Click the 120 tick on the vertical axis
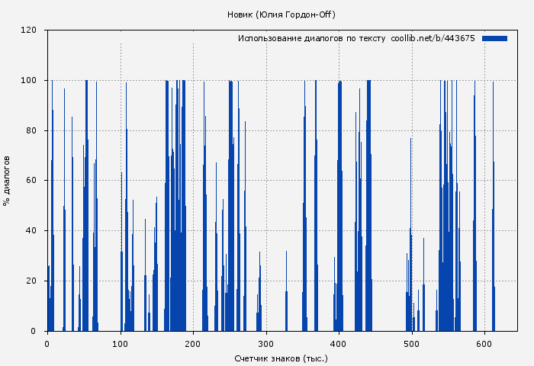534x366 pixels. click(29, 30)
